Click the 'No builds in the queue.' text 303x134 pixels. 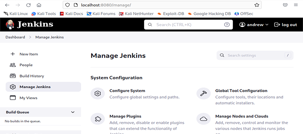tap(23, 121)
